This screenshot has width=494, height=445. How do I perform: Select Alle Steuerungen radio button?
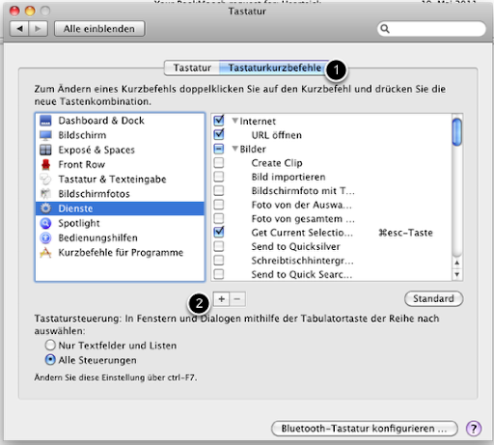point(50,360)
